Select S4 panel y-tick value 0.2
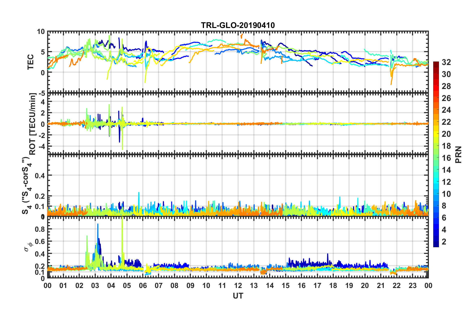 click(40, 196)
